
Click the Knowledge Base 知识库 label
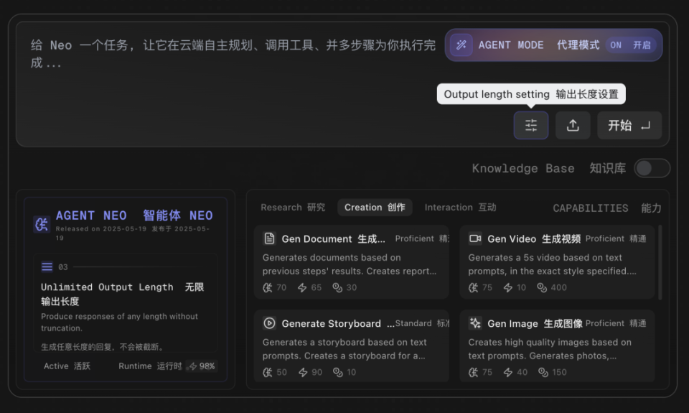(x=549, y=169)
